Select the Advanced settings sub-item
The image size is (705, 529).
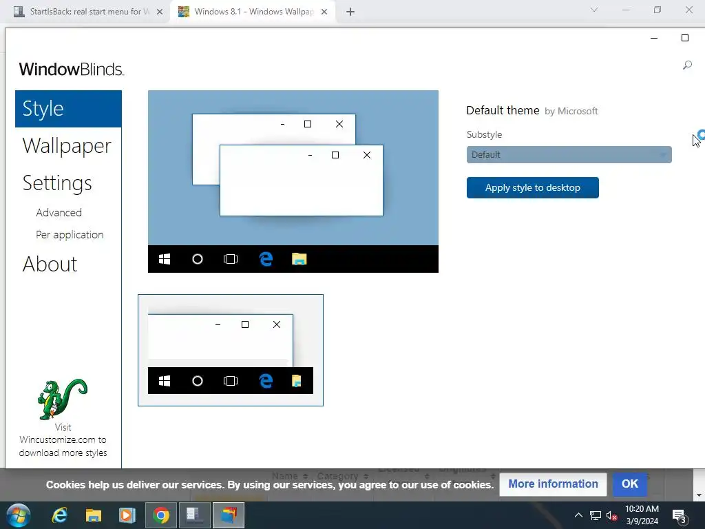(59, 212)
